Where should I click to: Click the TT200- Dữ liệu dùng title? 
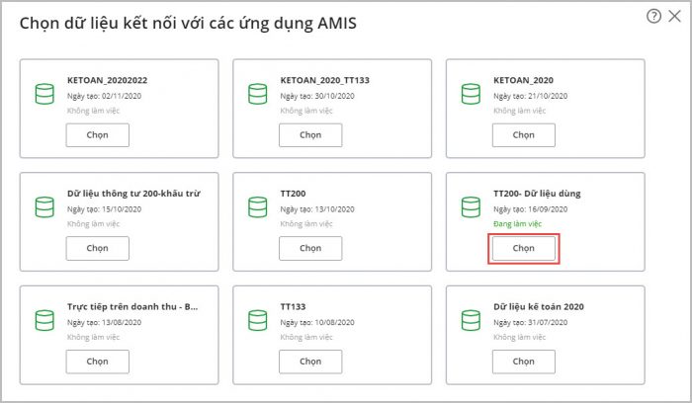[537, 194]
